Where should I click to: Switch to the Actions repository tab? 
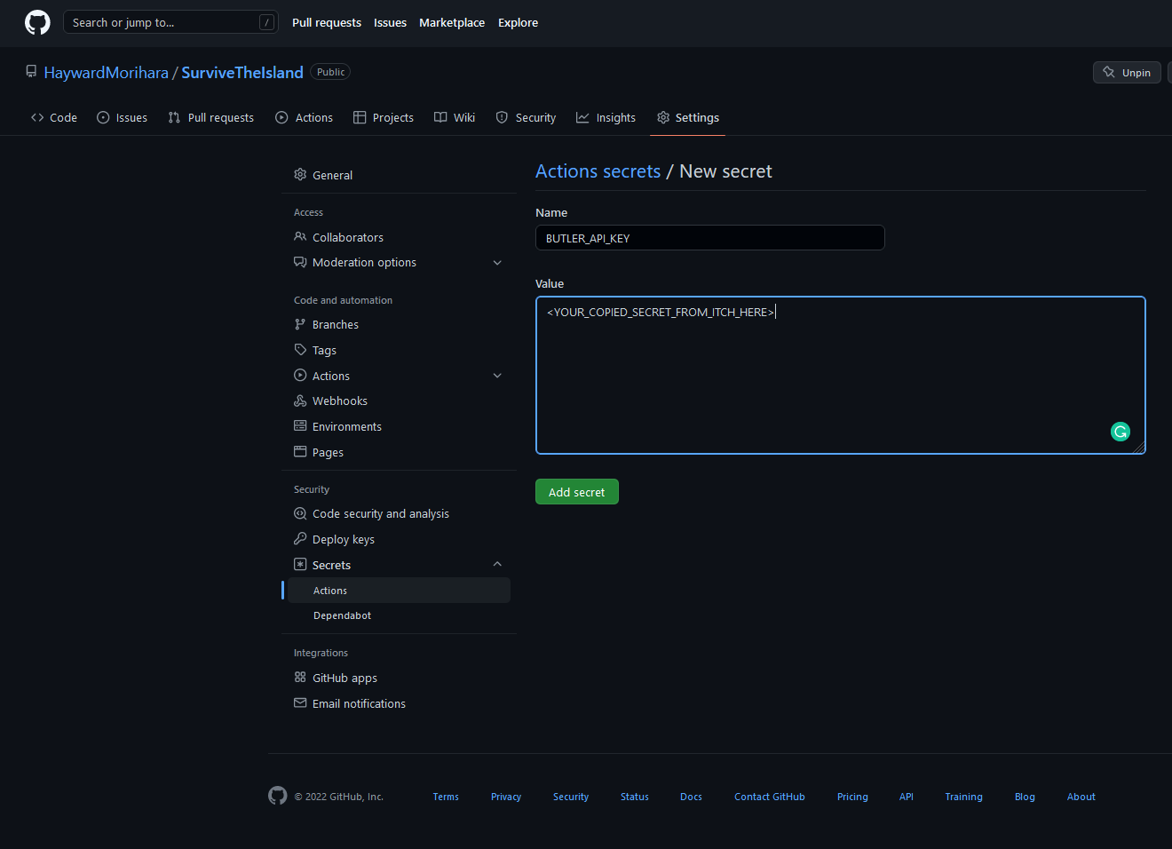[x=305, y=117]
